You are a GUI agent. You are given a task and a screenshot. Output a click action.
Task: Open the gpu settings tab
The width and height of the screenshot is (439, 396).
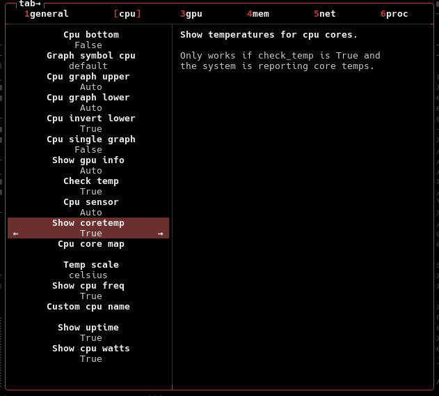(191, 14)
